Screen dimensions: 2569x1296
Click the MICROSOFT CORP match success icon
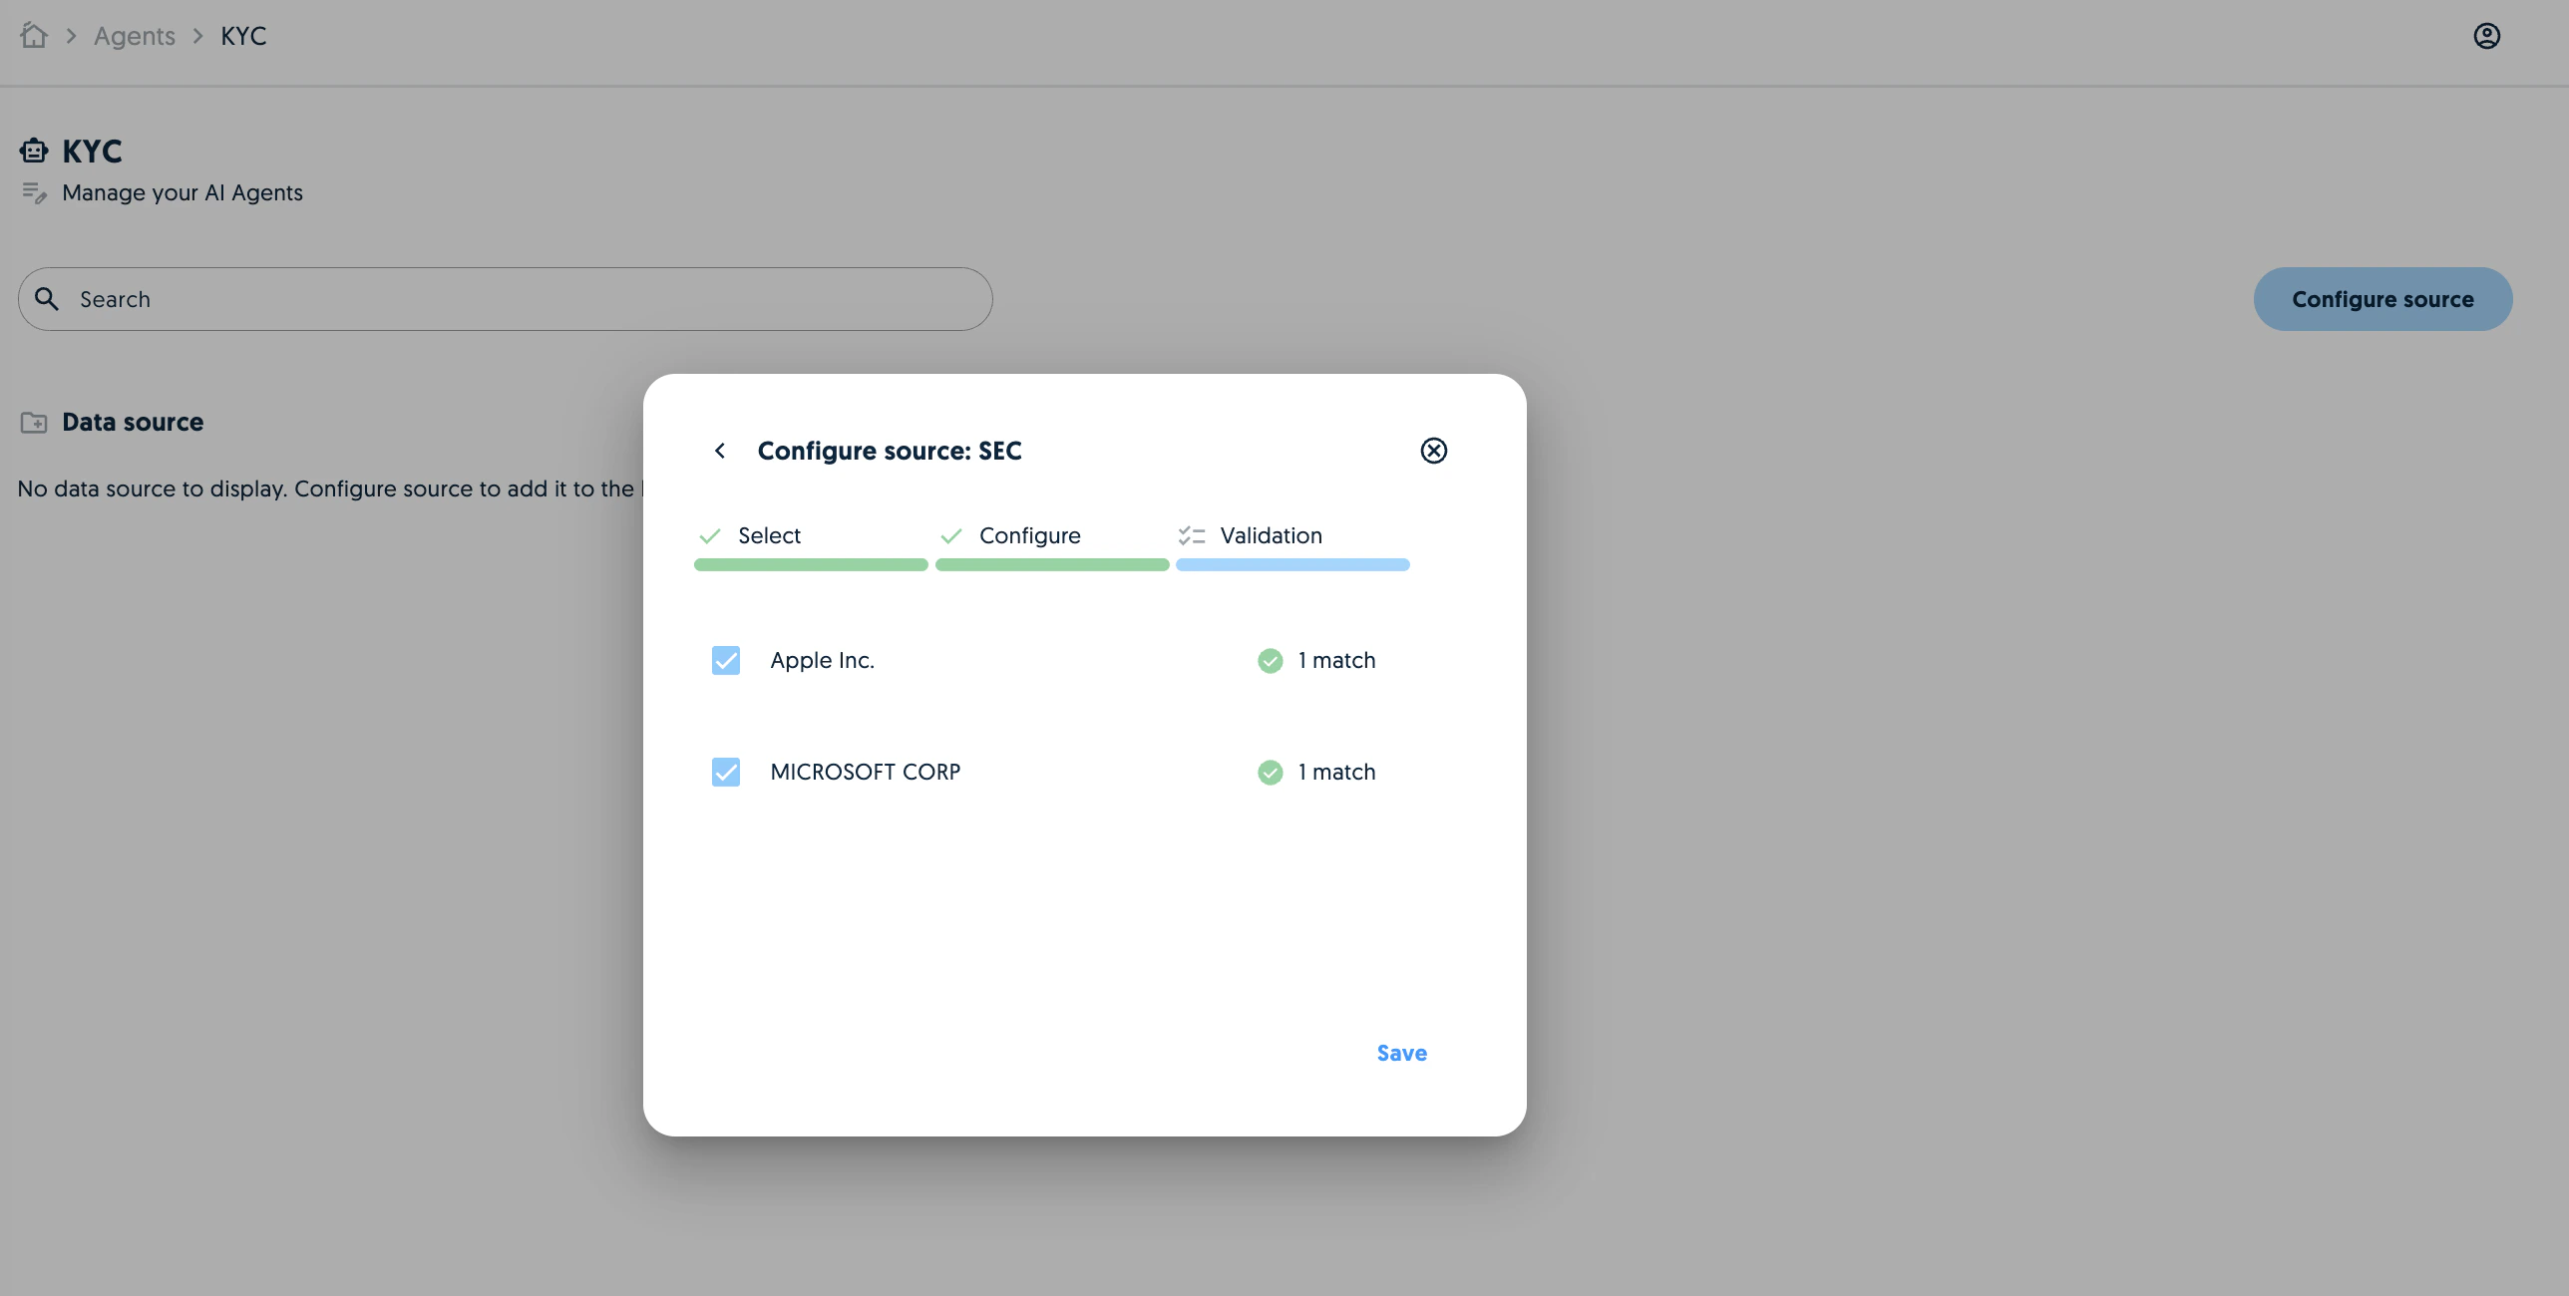pyautogui.click(x=1271, y=772)
